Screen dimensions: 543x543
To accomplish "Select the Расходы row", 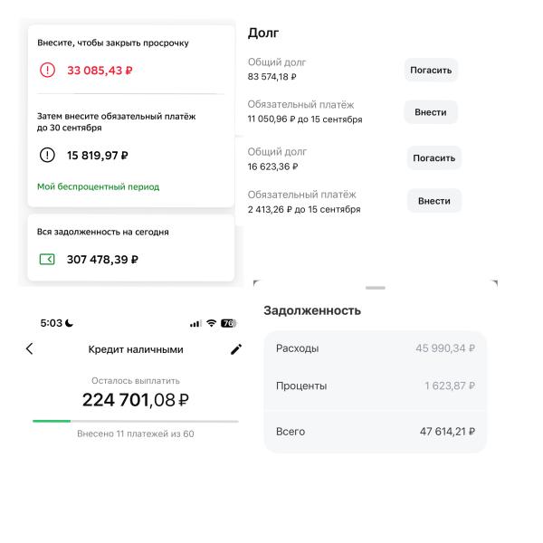I will [375, 348].
